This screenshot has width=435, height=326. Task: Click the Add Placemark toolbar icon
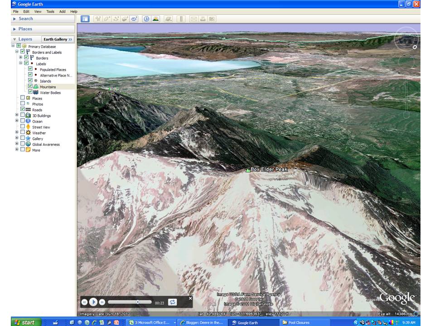click(x=98, y=19)
